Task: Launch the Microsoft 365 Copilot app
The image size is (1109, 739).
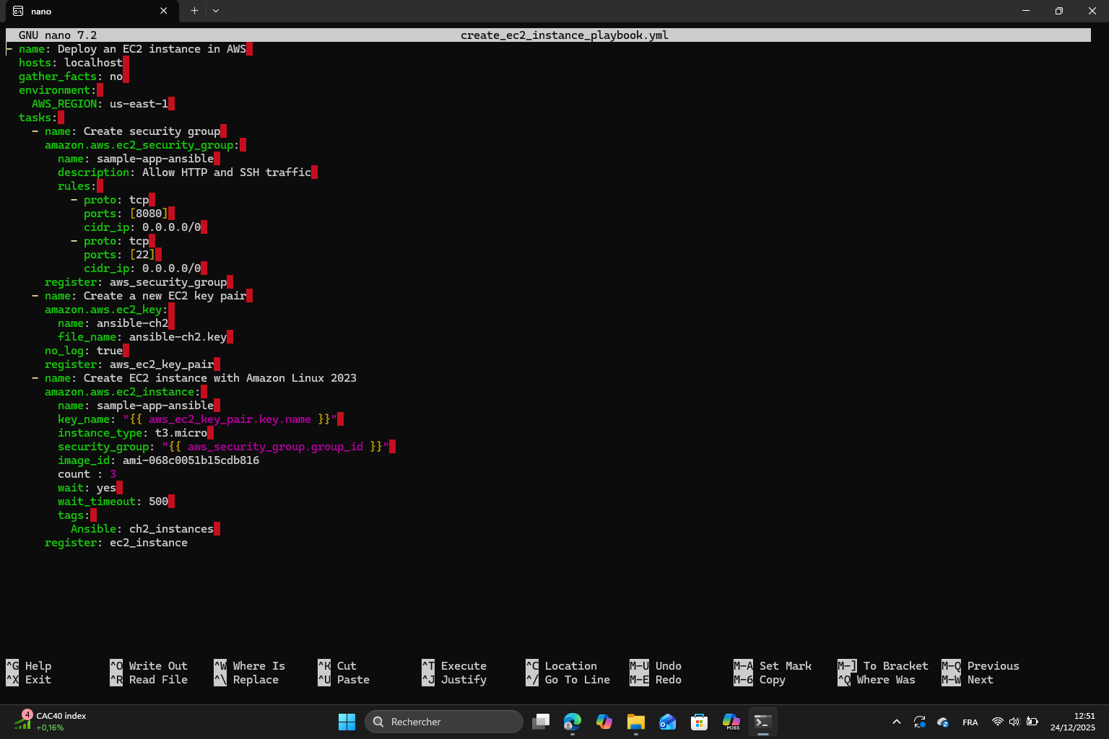Action: click(731, 721)
